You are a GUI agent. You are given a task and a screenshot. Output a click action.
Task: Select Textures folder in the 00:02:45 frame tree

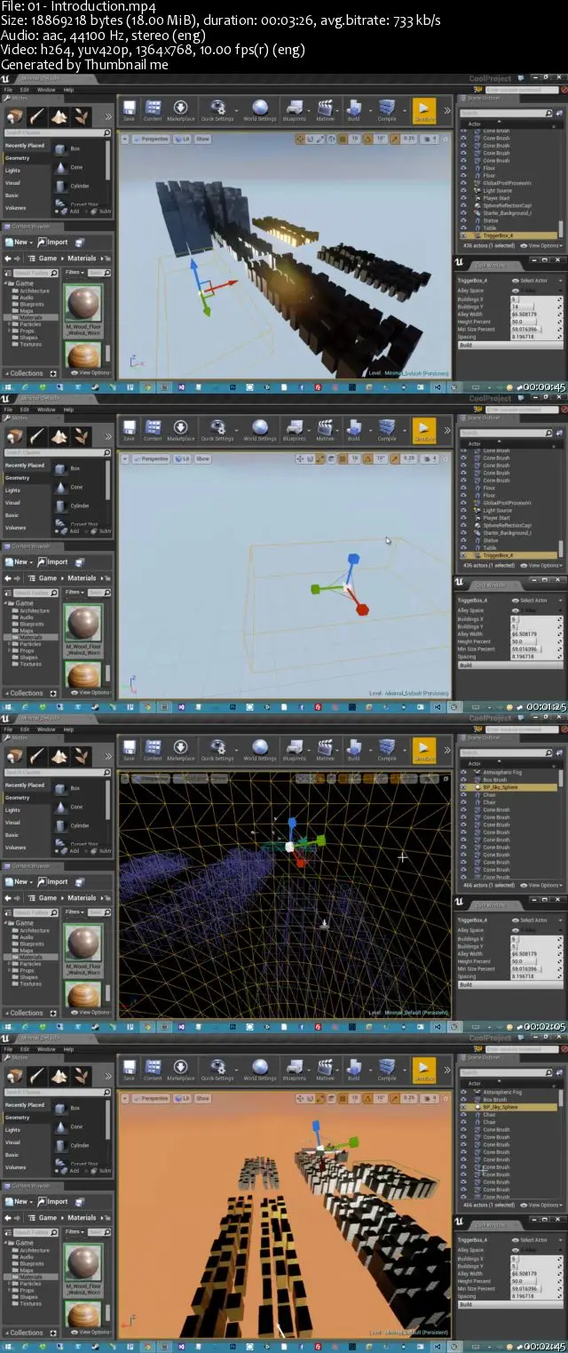tap(31, 1304)
